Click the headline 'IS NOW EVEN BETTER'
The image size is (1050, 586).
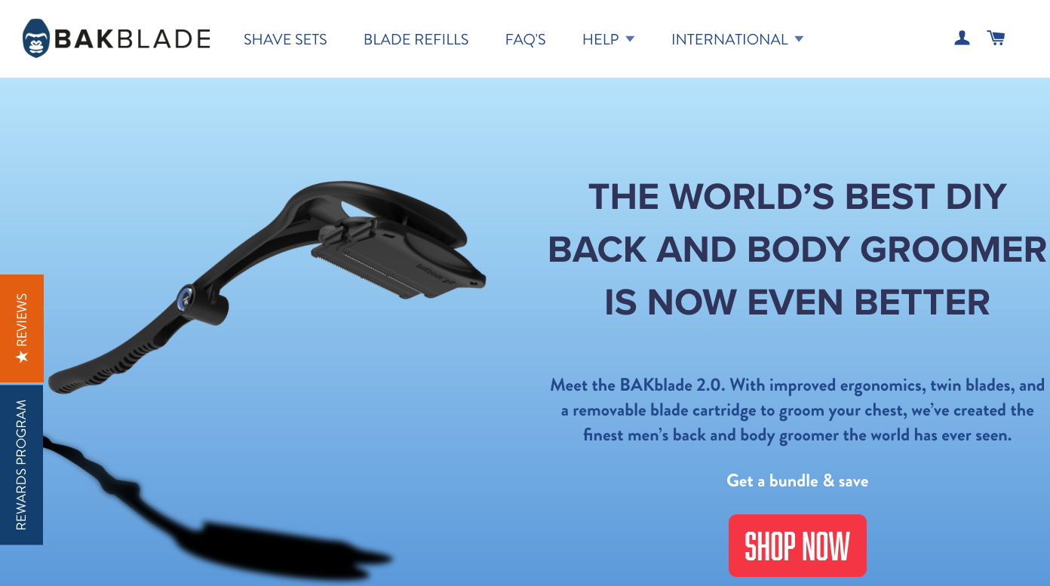pyautogui.click(x=797, y=302)
